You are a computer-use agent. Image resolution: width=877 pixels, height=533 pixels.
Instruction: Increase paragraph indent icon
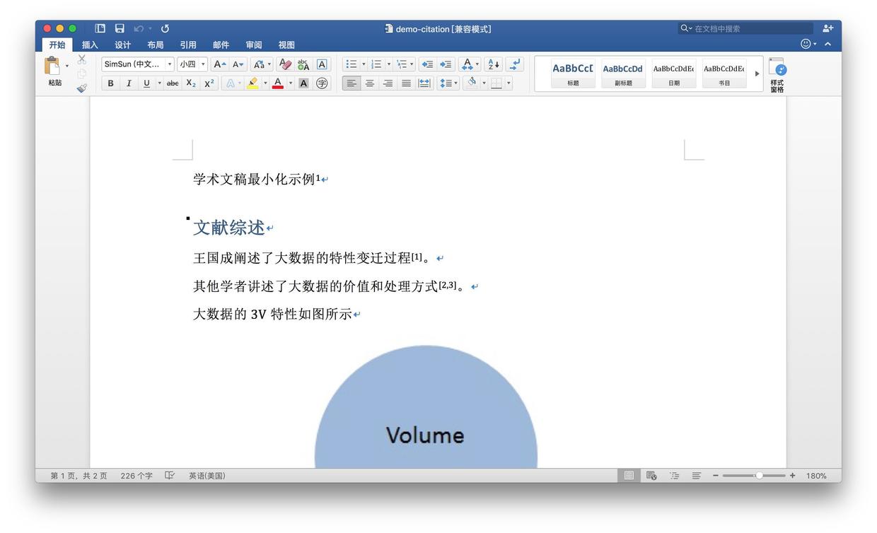click(x=446, y=64)
